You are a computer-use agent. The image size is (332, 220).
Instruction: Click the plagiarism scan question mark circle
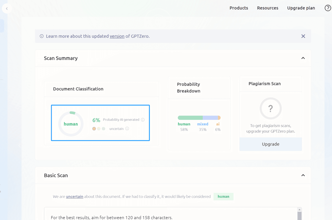(271, 108)
